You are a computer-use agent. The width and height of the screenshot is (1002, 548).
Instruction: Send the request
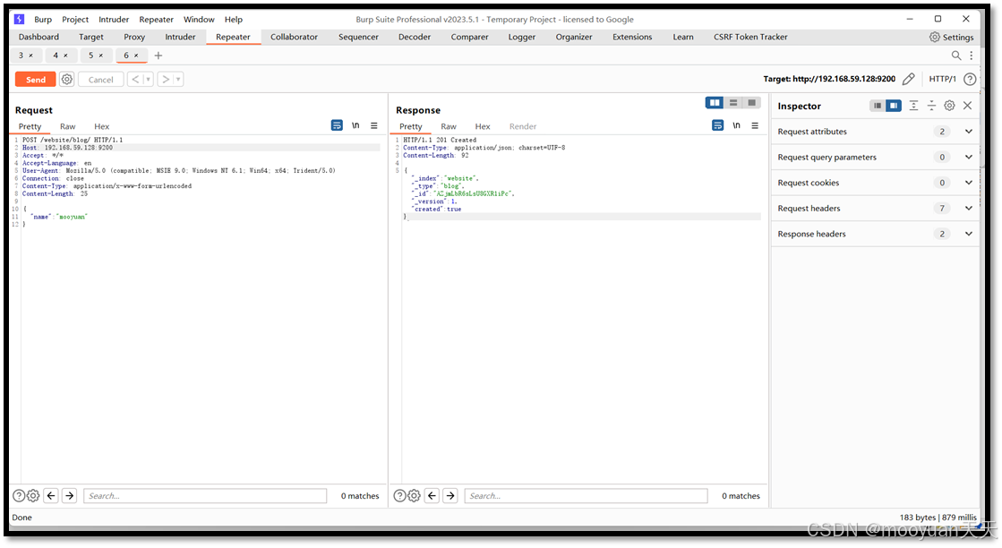[36, 79]
